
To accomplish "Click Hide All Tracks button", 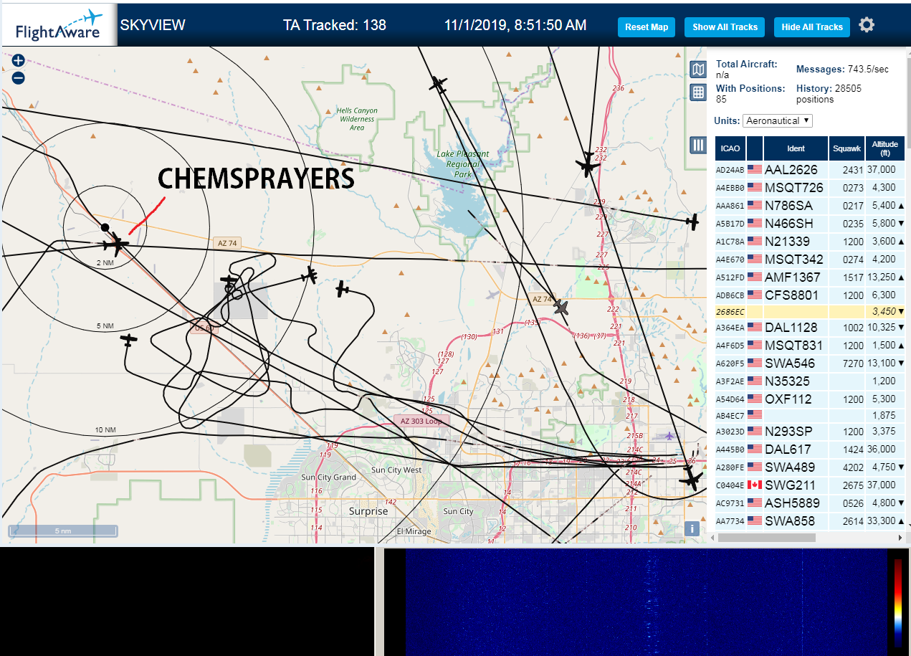I will point(812,27).
